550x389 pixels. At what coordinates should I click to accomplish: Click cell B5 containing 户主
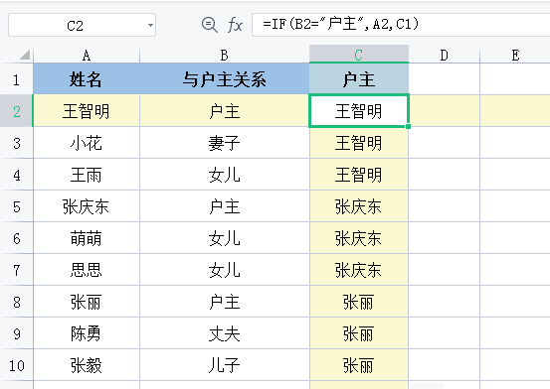[225, 206]
